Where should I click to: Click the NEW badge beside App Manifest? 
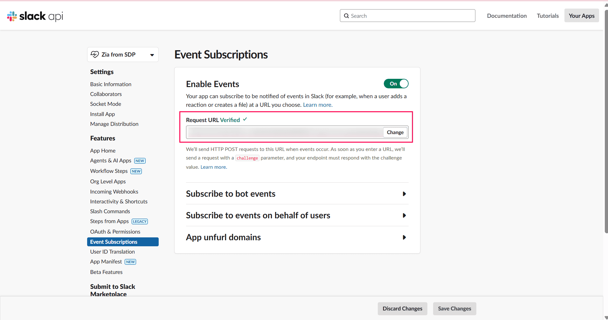click(x=130, y=262)
